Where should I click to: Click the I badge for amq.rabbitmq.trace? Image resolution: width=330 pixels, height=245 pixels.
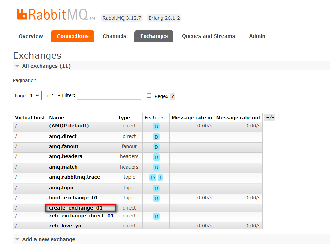click(160, 178)
